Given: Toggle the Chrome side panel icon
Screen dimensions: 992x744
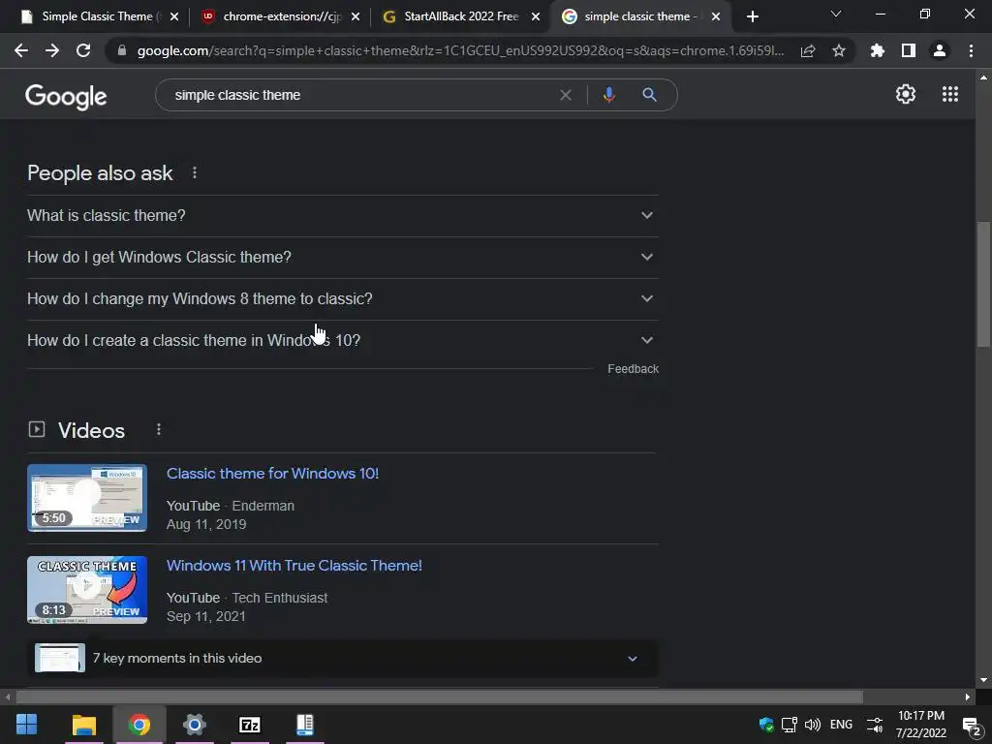Looking at the screenshot, I should point(909,50).
